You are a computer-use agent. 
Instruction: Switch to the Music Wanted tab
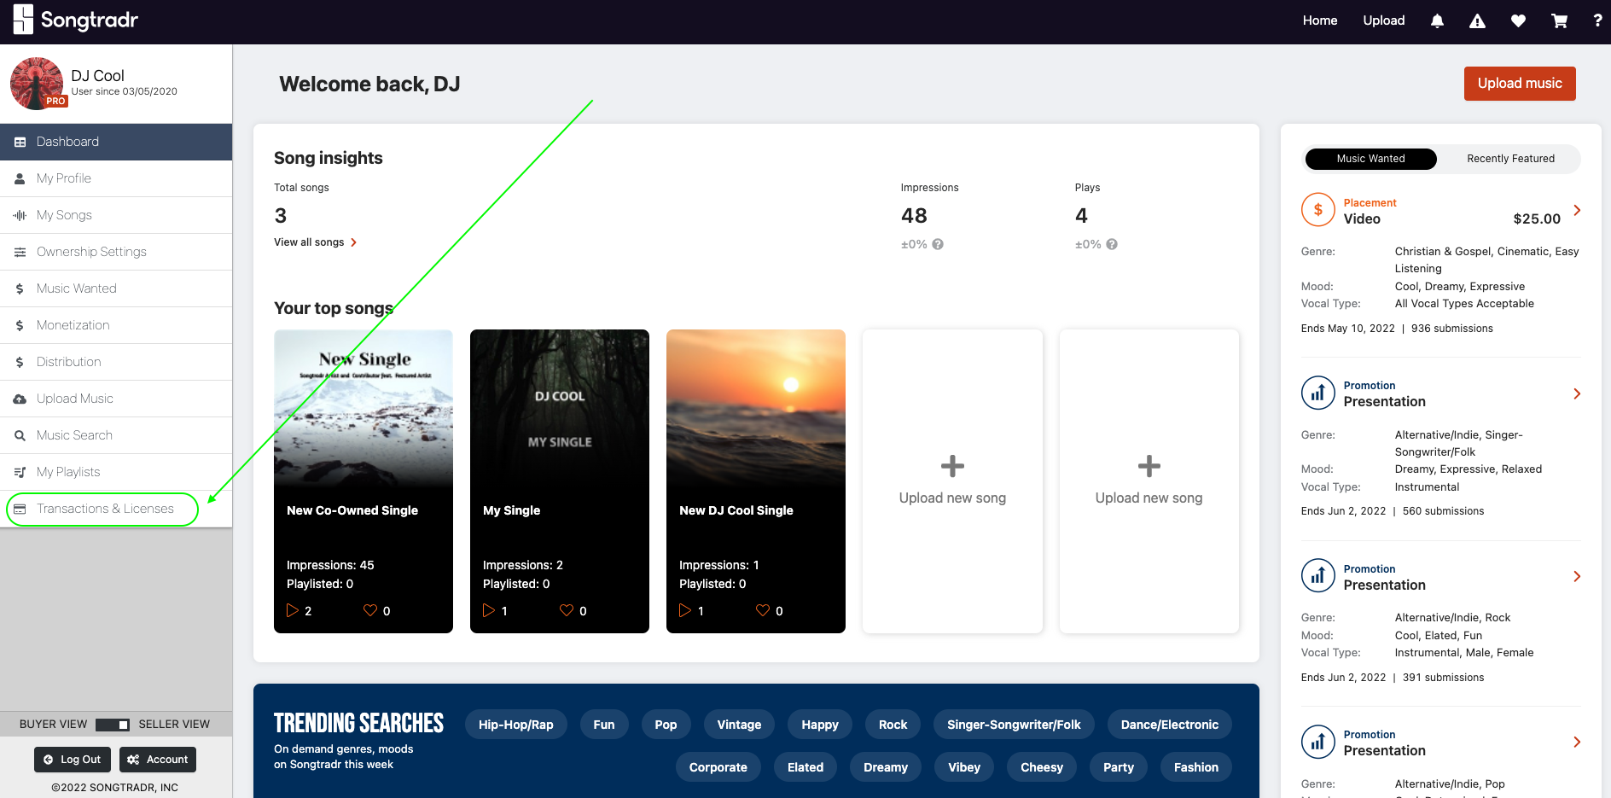(x=1370, y=159)
